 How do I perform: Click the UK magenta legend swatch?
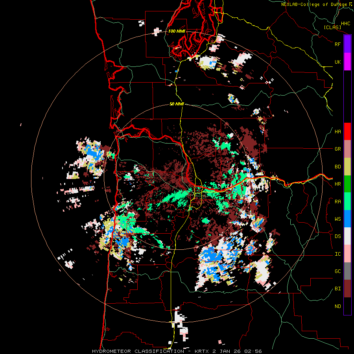pos(347,62)
